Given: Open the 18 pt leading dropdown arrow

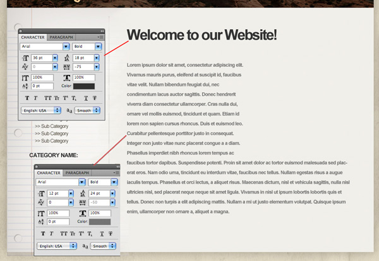Looking at the screenshot, I should point(97,58).
